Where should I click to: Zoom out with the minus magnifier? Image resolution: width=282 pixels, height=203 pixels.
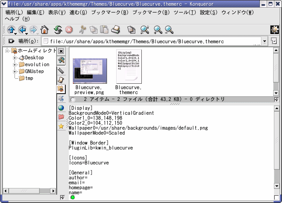(x=169, y=30)
